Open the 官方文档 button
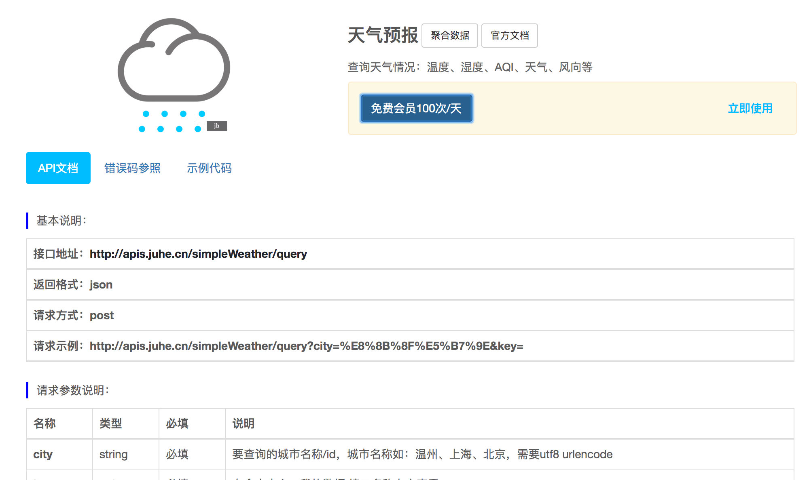Viewport: 809px width, 480px height. pos(510,36)
